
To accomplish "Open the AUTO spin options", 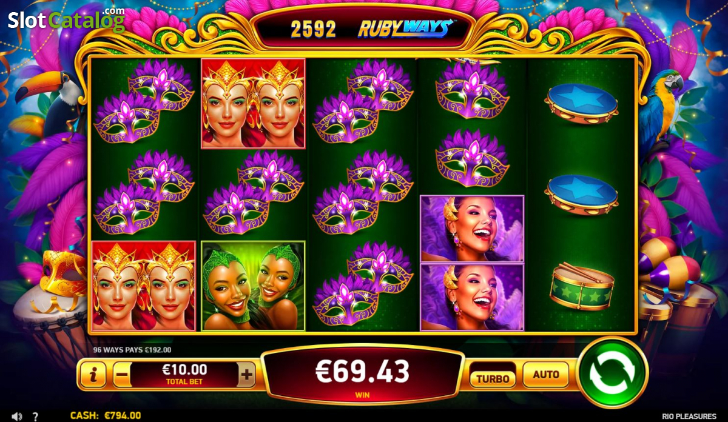I will click(x=545, y=374).
